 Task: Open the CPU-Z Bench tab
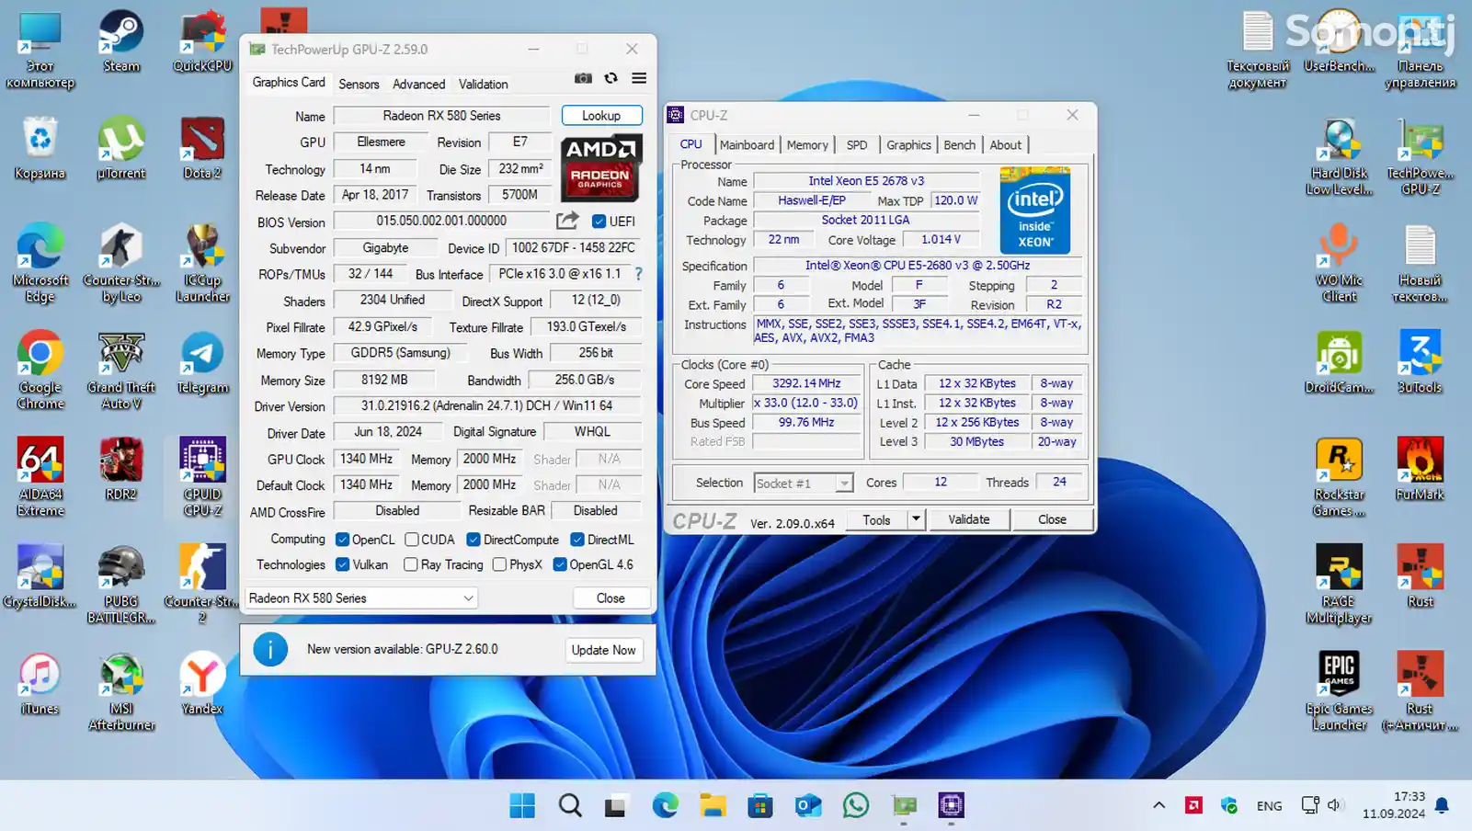[x=959, y=145]
